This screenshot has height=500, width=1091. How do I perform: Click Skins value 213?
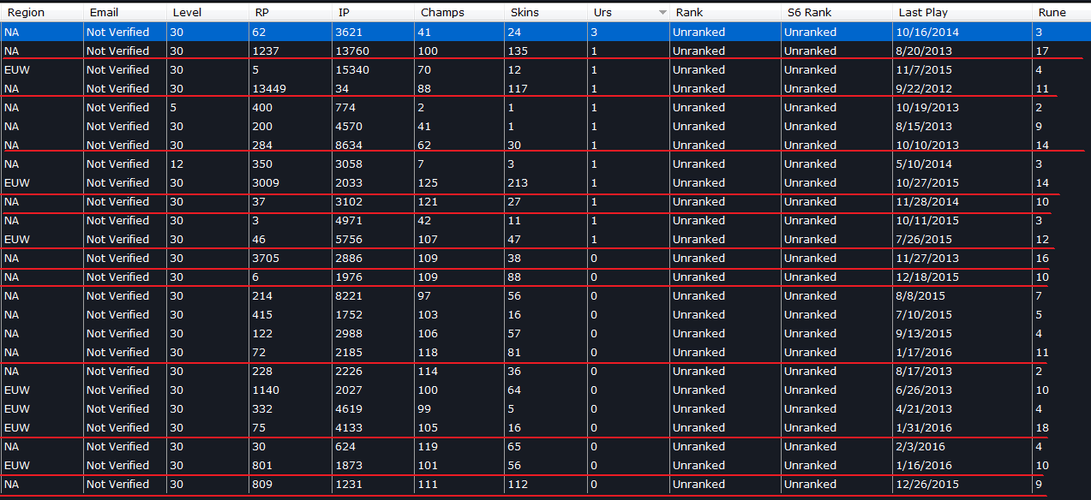tap(519, 182)
